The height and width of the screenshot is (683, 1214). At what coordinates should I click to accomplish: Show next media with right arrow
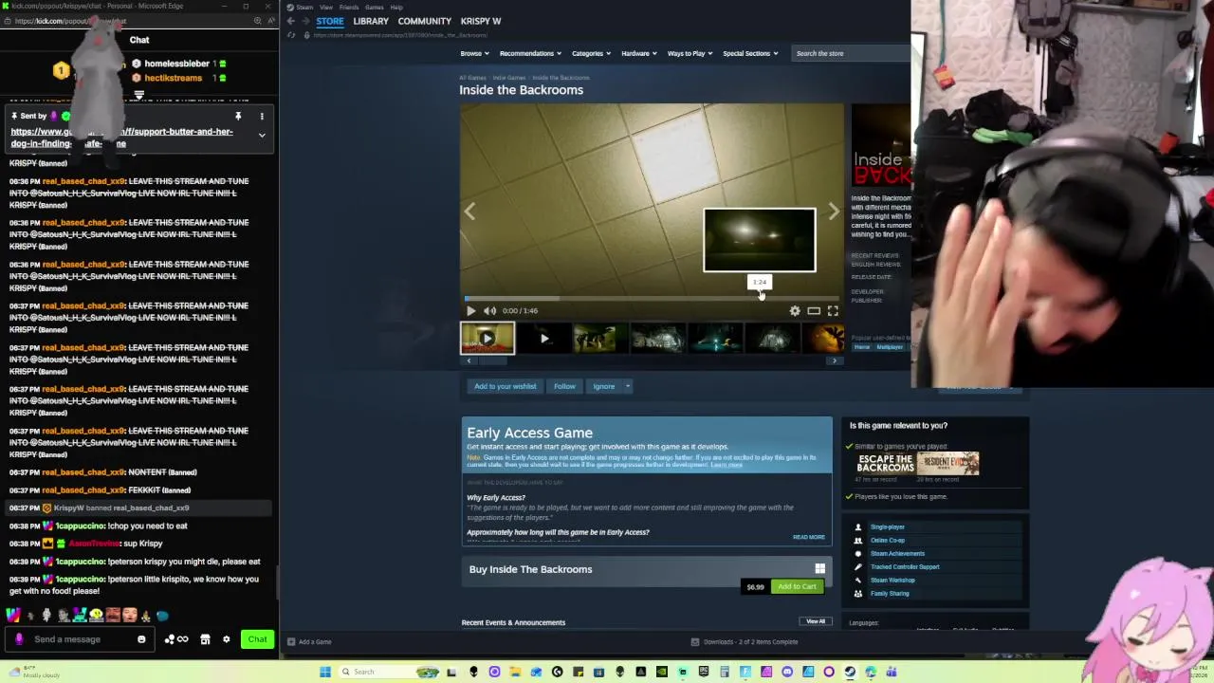point(834,212)
